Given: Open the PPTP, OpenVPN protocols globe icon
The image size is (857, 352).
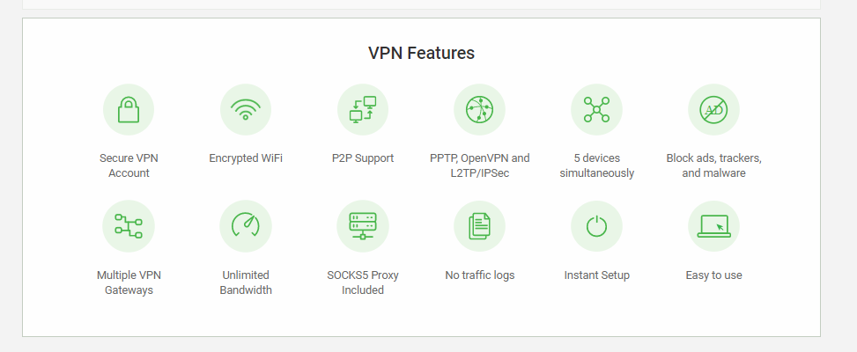Looking at the screenshot, I should click(479, 110).
